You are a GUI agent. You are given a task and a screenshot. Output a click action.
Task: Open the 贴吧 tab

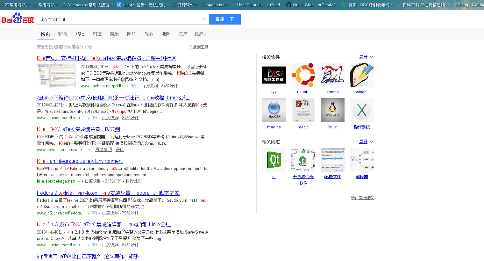(x=80, y=34)
